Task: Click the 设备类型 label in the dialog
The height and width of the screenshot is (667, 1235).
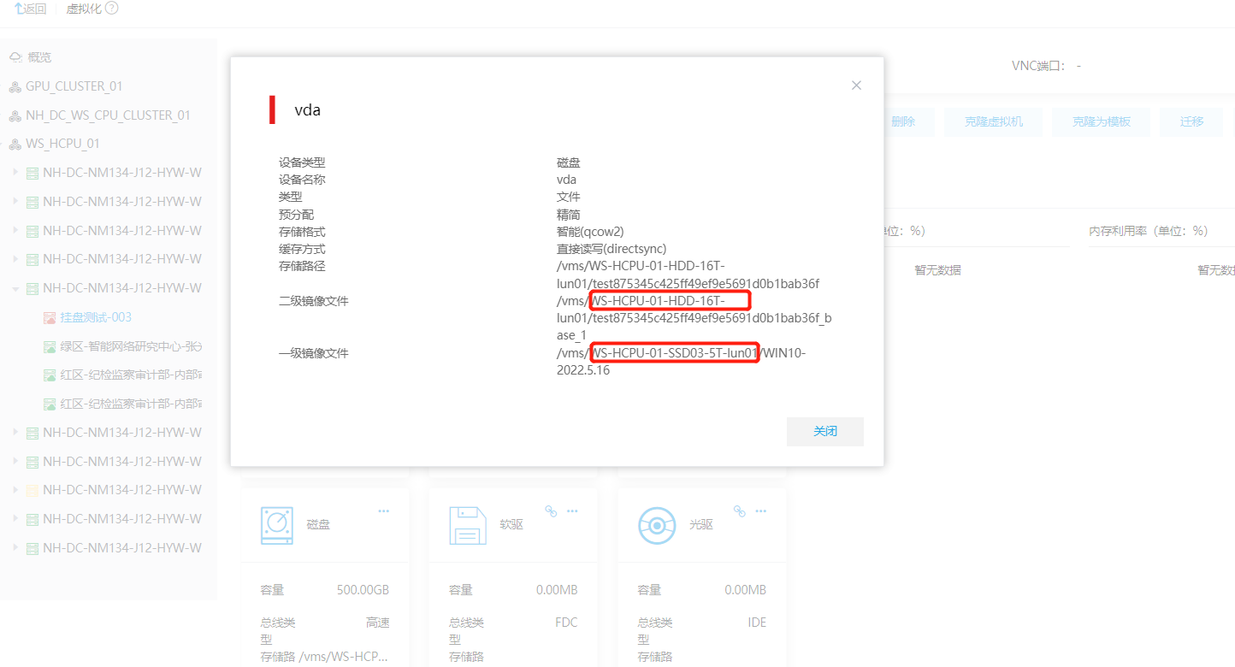Action: (302, 162)
